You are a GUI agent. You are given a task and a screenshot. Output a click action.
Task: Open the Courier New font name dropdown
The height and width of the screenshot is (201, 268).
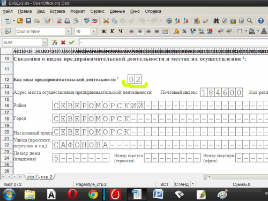[x=68, y=32]
